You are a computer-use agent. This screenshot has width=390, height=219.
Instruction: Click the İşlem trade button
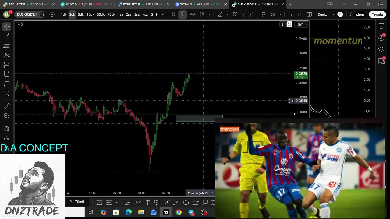coord(360,14)
